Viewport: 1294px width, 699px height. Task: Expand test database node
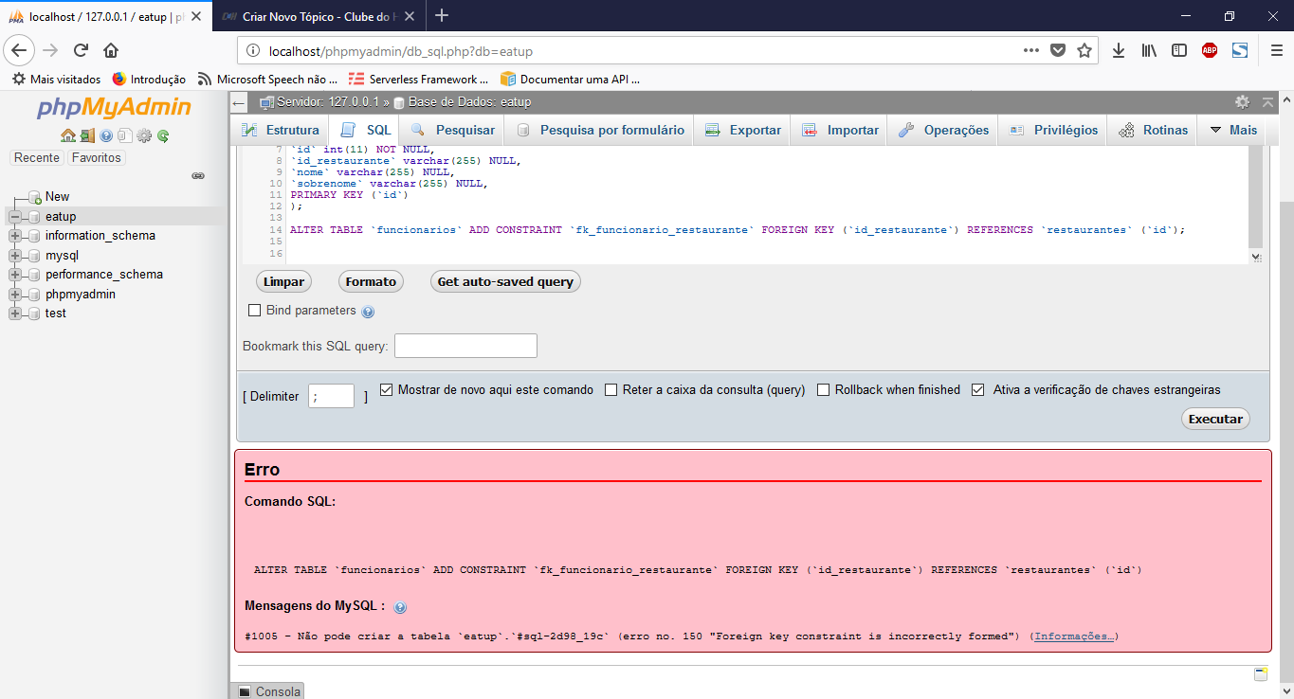[15, 314]
